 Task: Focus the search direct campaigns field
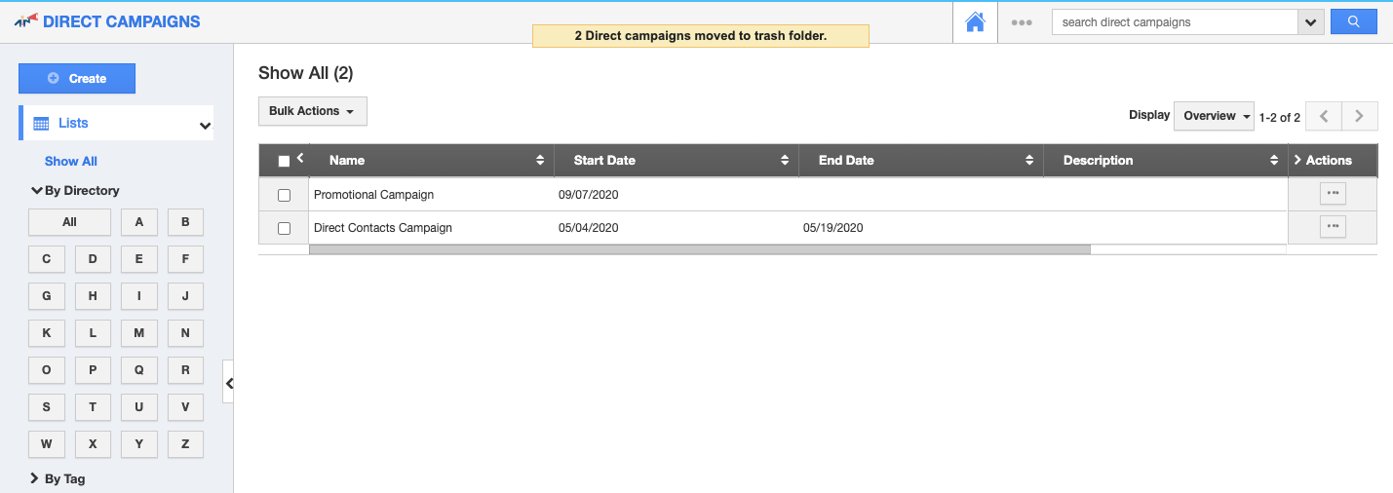pos(1175,21)
